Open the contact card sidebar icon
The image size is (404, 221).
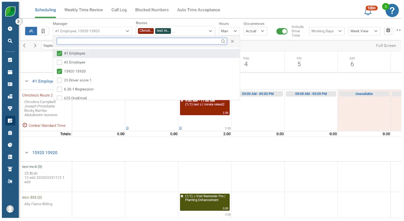[x=10, y=84]
